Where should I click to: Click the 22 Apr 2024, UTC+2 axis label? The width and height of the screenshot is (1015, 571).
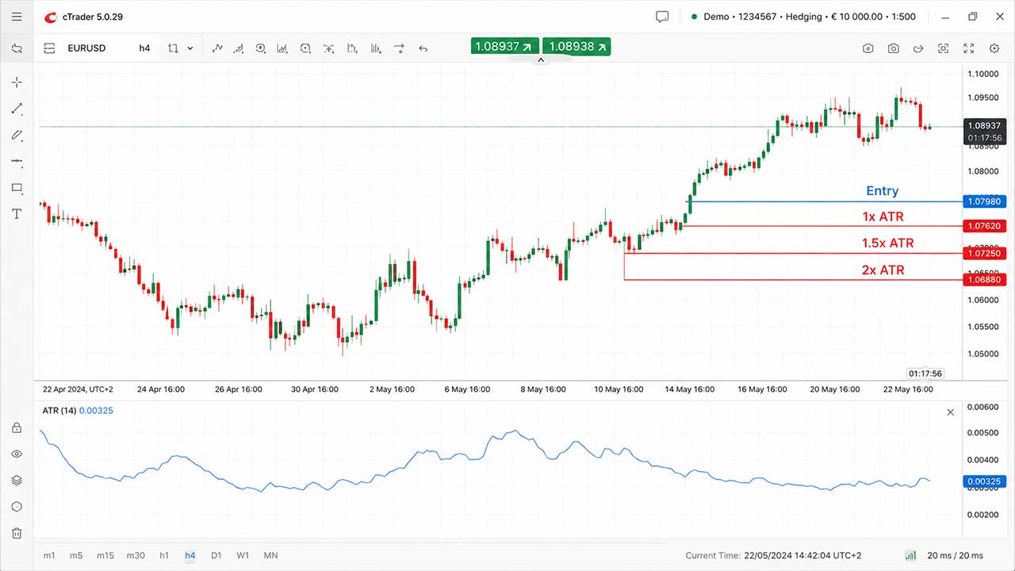pos(78,389)
